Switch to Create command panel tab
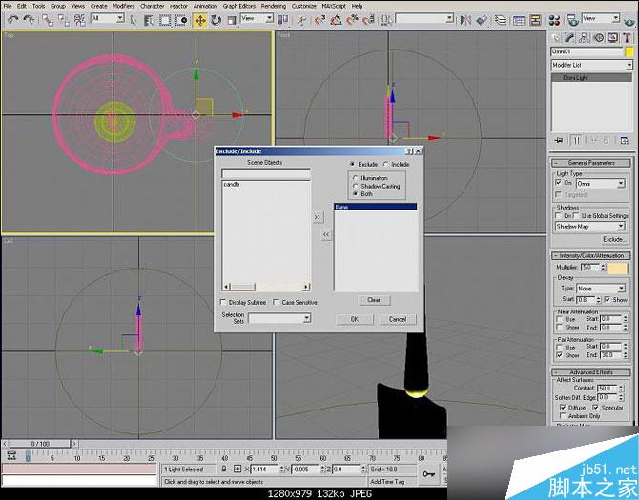 (555, 38)
